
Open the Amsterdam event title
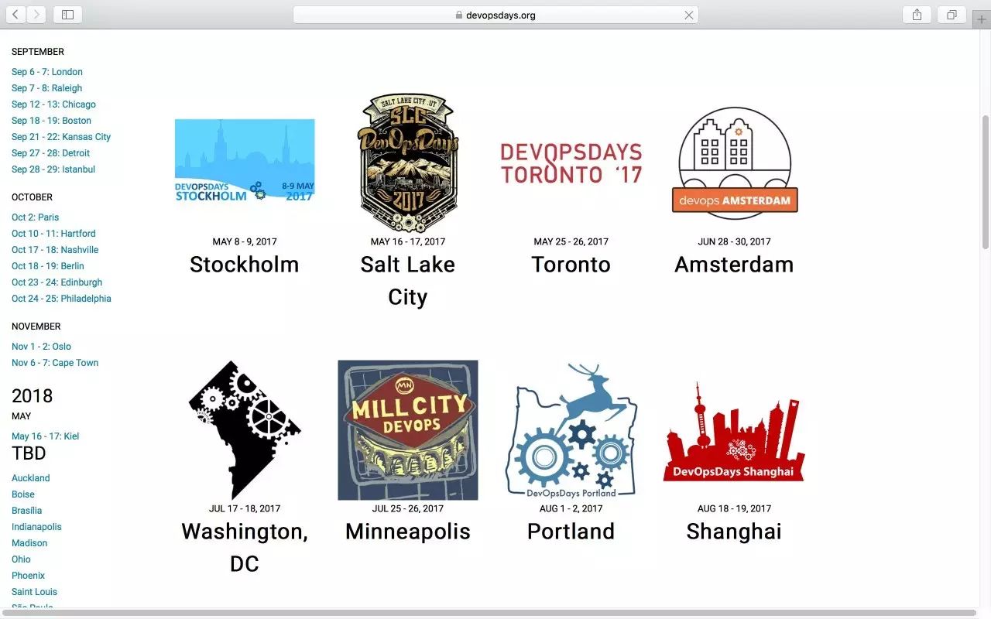click(734, 264)
